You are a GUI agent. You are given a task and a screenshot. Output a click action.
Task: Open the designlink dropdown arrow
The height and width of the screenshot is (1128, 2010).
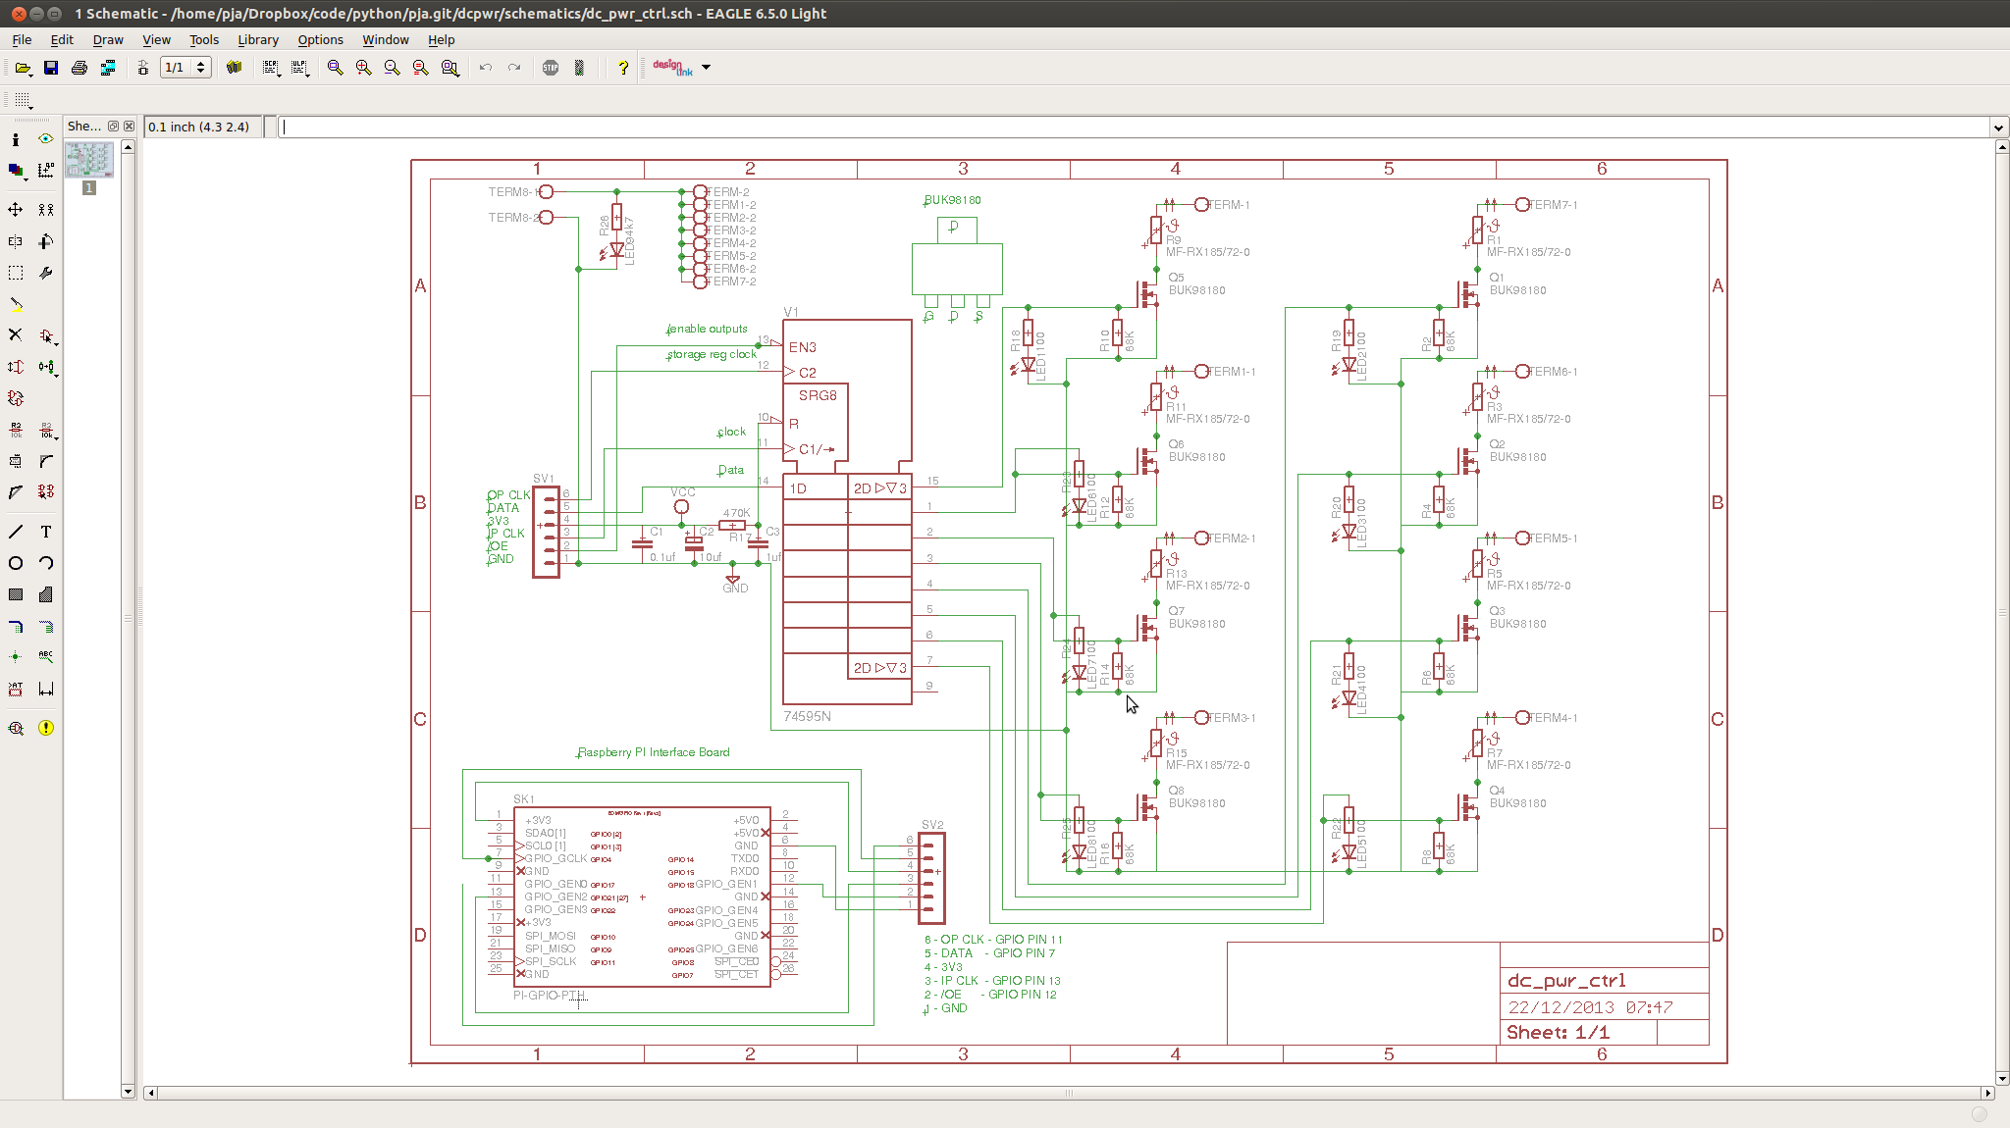click(707, 68)
